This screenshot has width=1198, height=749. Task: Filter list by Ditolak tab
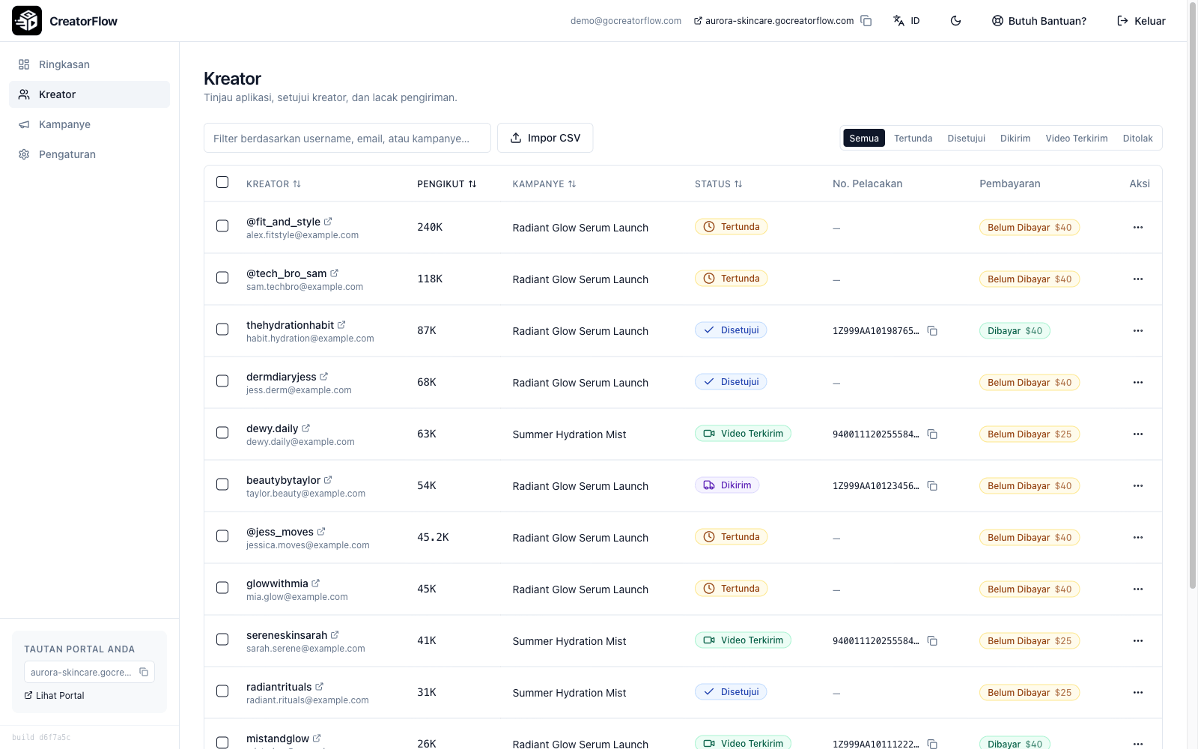click(1137, 139)
